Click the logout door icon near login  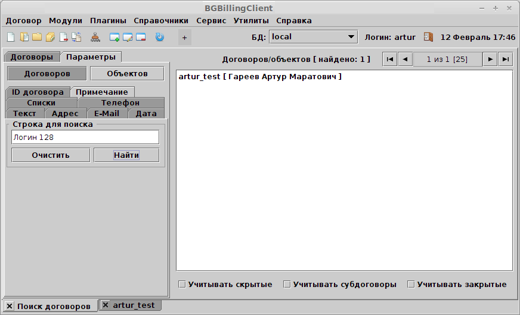coord(428,37)
